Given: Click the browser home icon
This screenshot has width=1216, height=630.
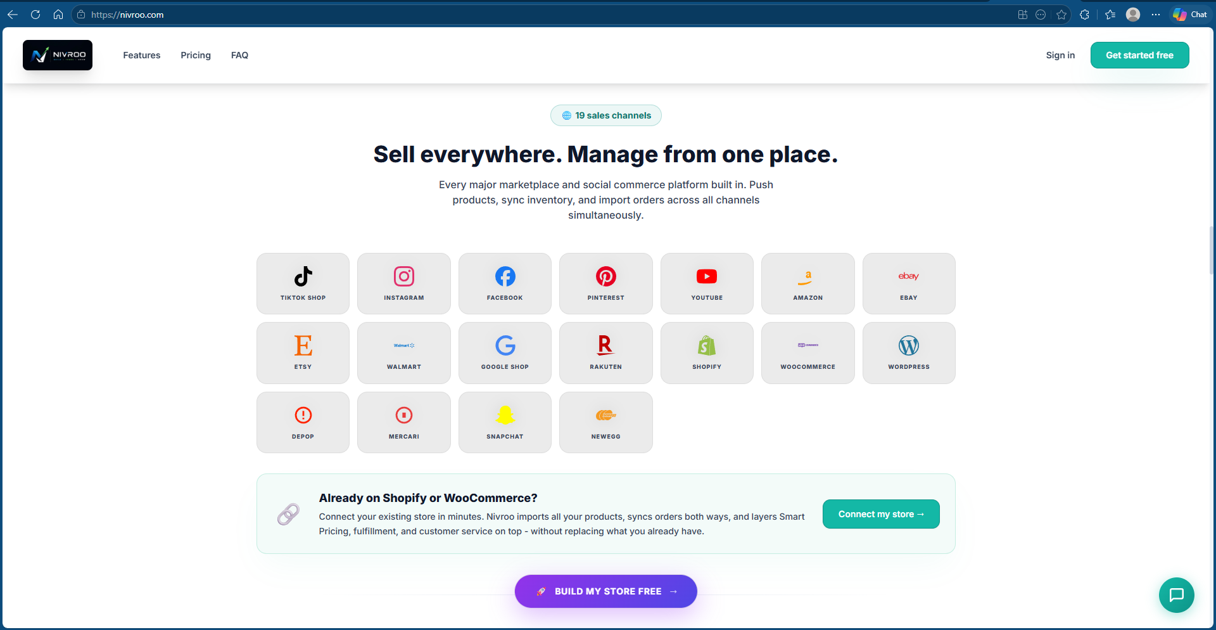Looking at the screenshot, I should (x=58, y=15).
